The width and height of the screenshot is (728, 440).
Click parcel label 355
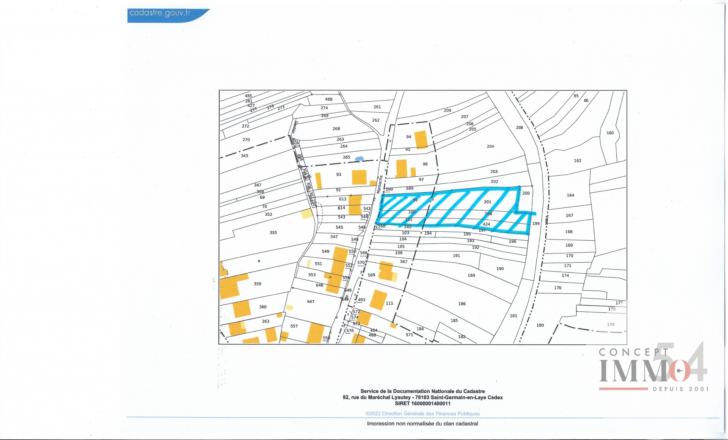(273, 233)
